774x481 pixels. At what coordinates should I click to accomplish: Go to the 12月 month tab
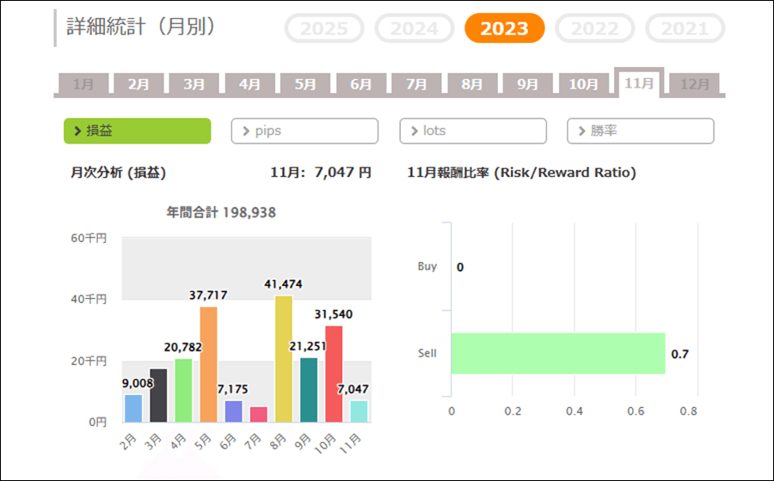[694, 84]
